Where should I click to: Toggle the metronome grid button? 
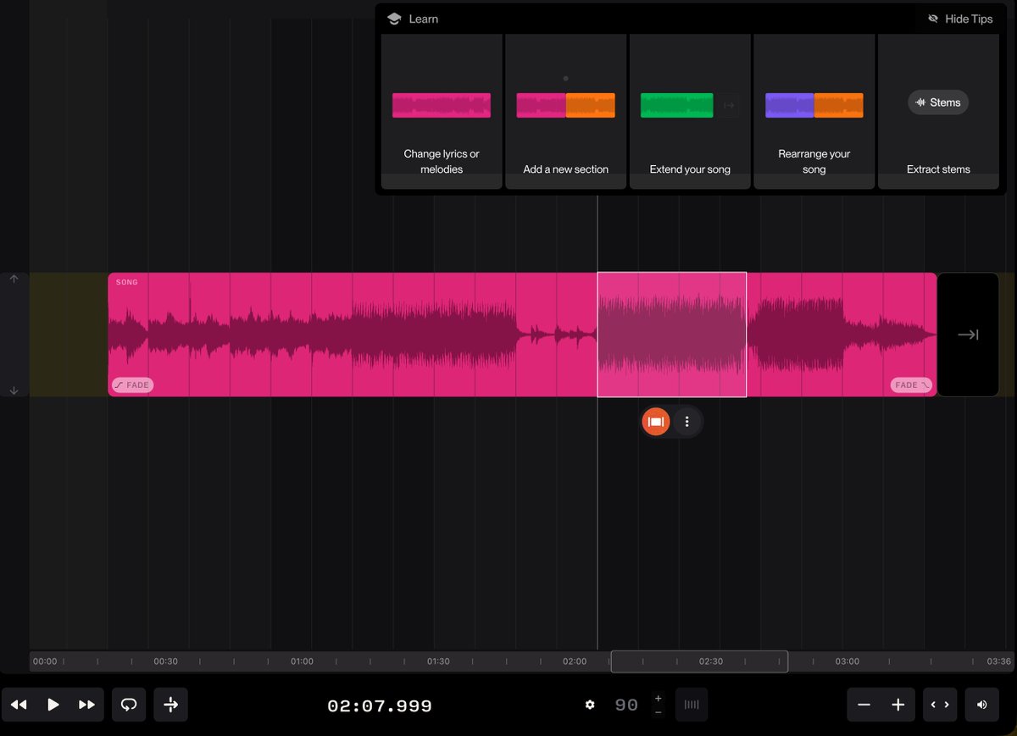coord(692,705)
